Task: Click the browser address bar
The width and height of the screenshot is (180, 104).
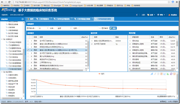Action: click(x=89, y=2)
